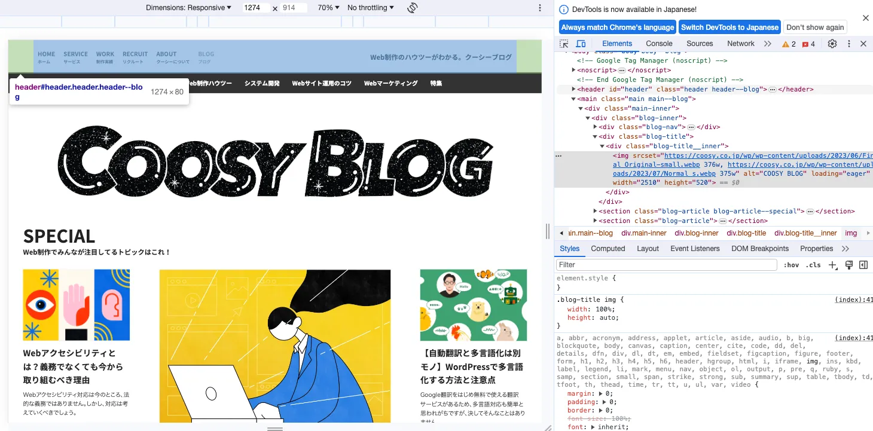This screenshot has height=431, width=873.
Task: Open the Properties sidebar tab
Action: pos(816,249)
